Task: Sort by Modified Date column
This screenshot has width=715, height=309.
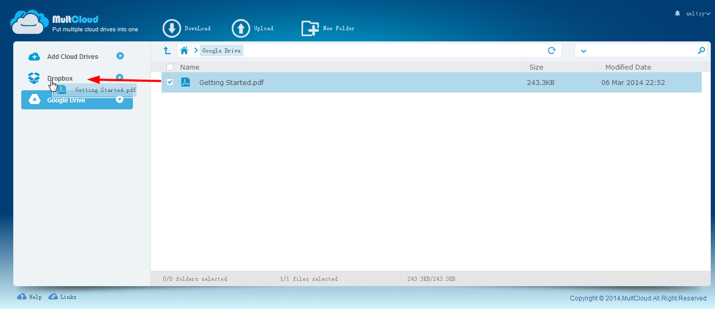Action: [x=628, y=67]
